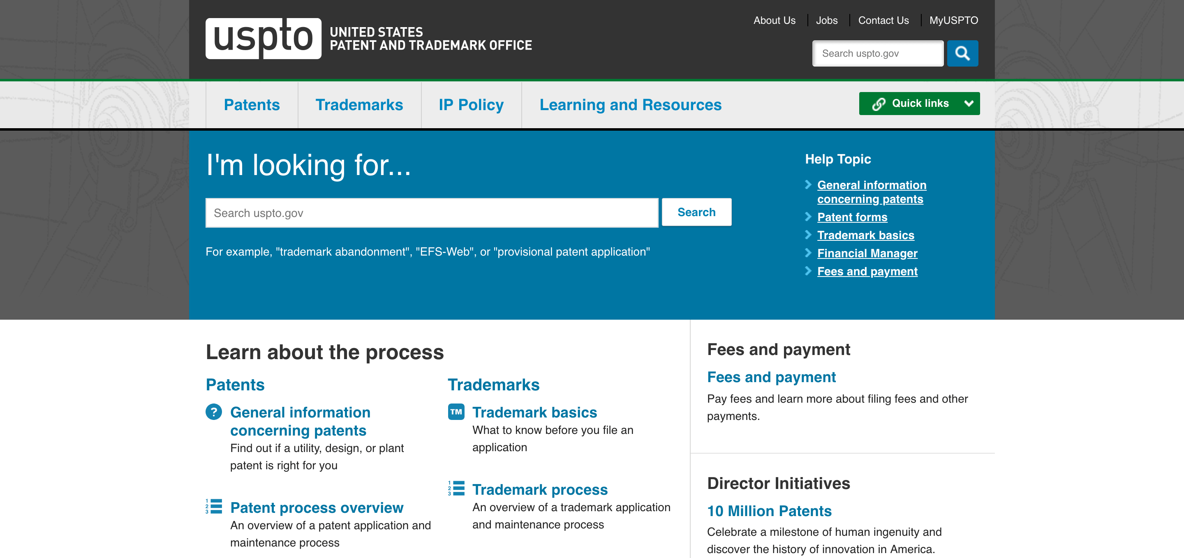Viewport: 1184px width, 558px height.
Task: Open the Trademarks navigation menu
Action: click(359, 105)
